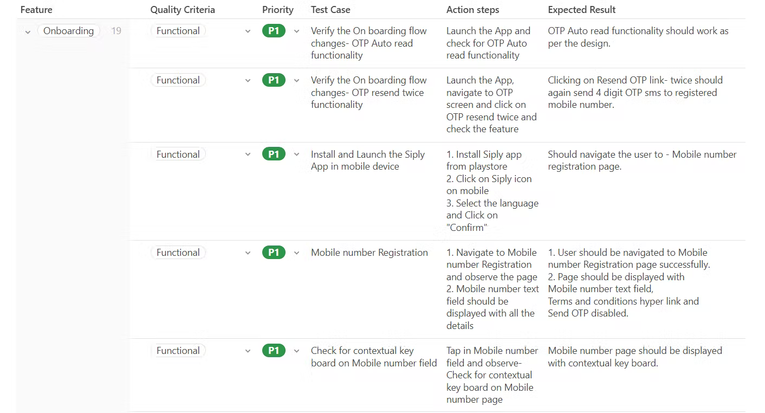The width and height of the screenshot is (765, 413).
Task: Select P1 badge in Mobile number Registration row
Action: 274,253
